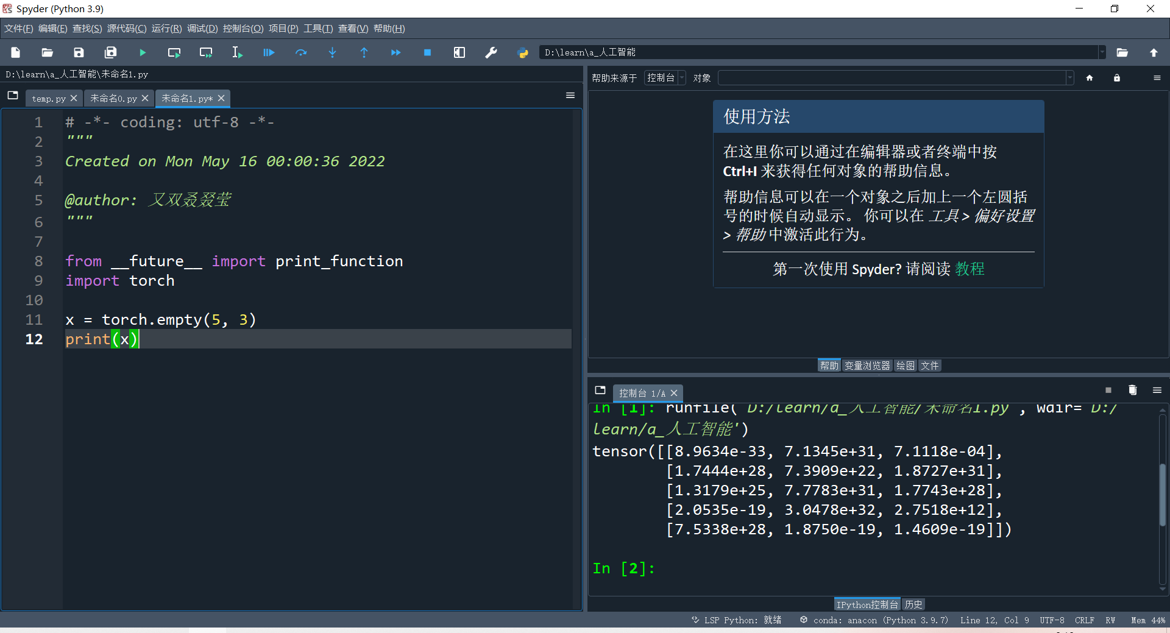
Task: Continue execution until next breakpoint
Action: coord(396,52)
